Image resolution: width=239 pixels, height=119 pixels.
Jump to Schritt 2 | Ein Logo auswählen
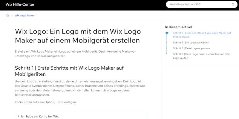tap(191, 42)
